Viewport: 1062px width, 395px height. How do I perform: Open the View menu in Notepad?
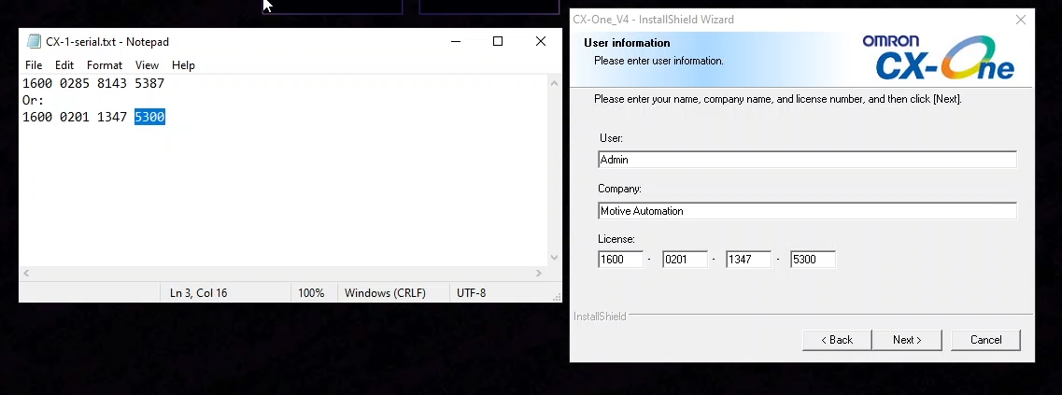pos(147,65)
